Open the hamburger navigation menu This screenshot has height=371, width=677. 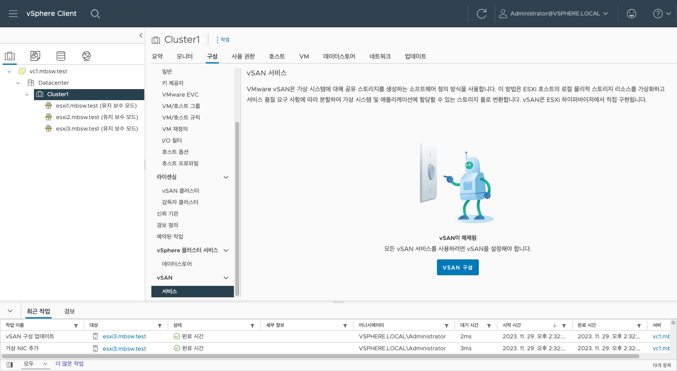[x=13, y=14]
